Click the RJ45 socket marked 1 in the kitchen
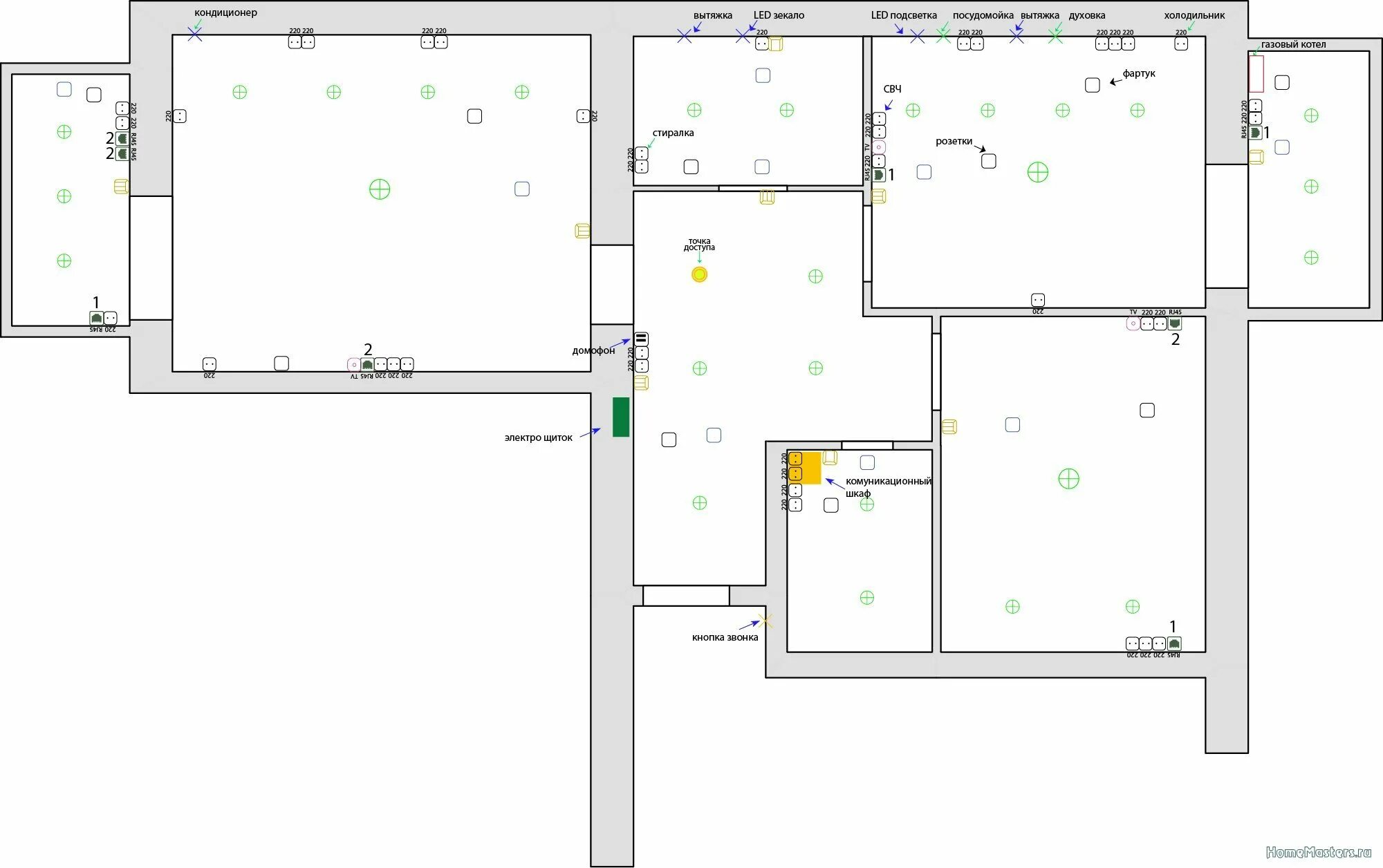The image size is (1383, 868). (x=879, y=175)
